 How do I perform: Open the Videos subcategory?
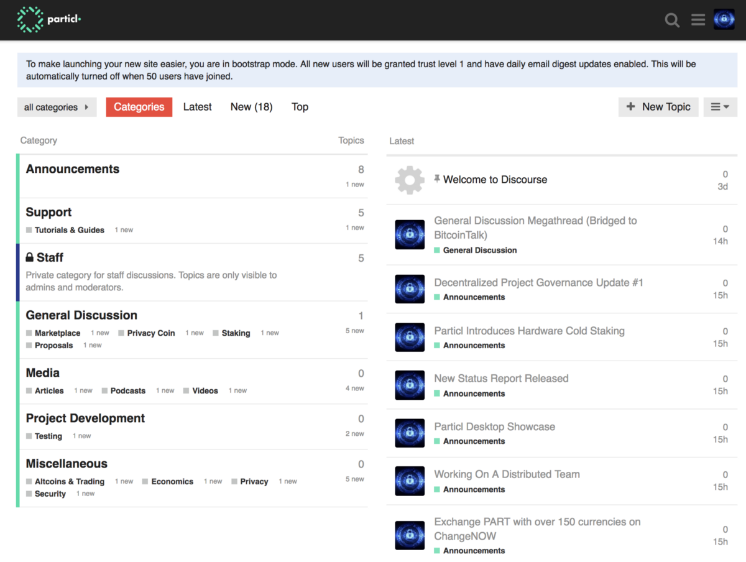tap(205, 391)
